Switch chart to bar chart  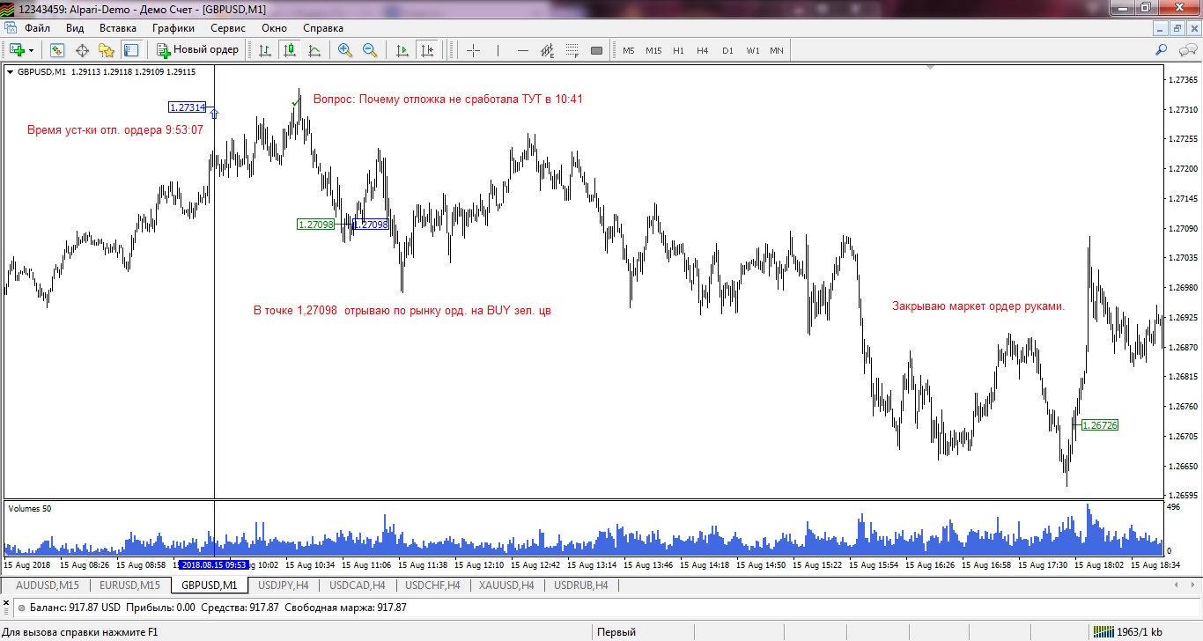click(x=265, y=50)
